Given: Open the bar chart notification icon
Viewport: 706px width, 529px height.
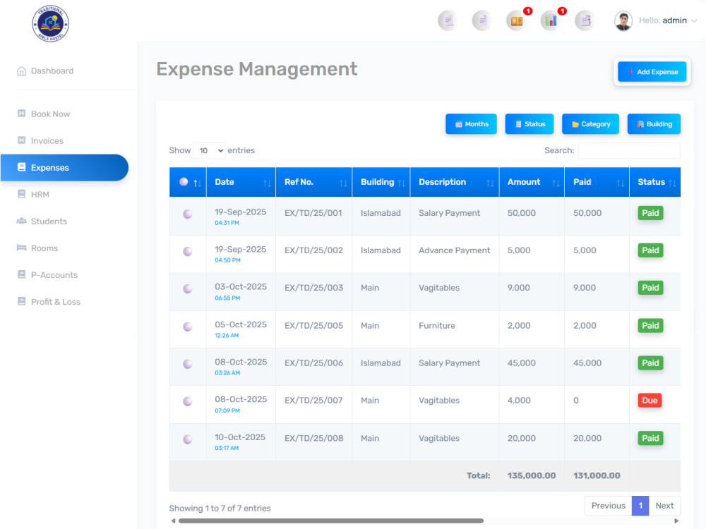Looking at the screenshot, I should click(x=551, y=20).
